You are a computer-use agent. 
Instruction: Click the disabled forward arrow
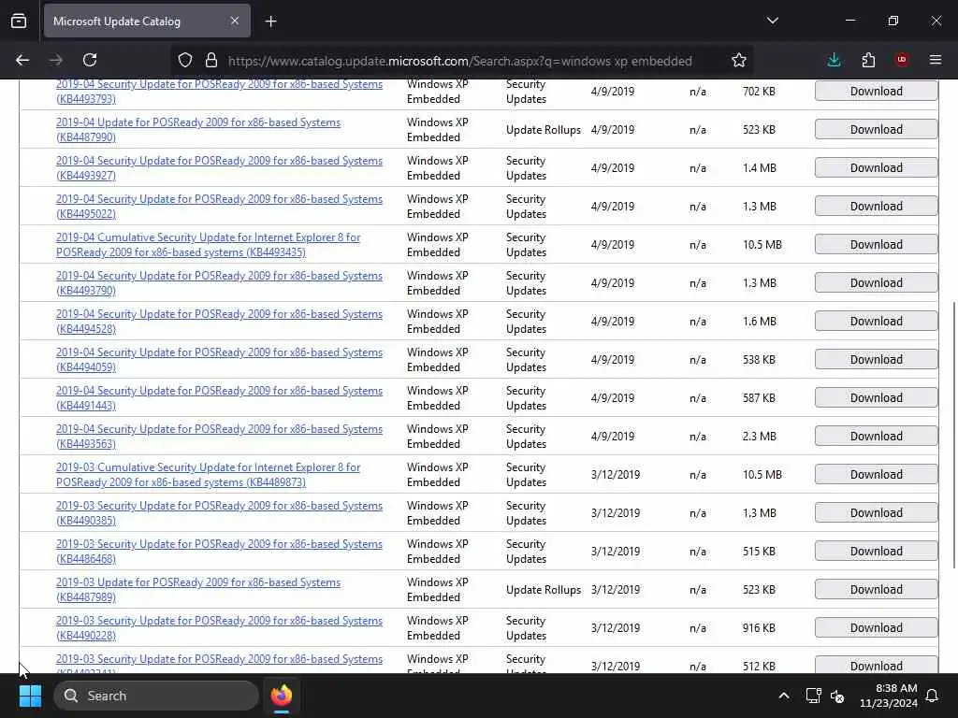click(56, 60)
